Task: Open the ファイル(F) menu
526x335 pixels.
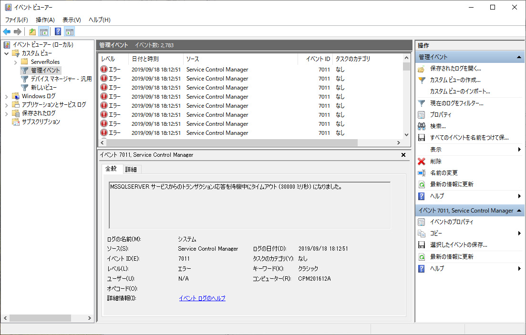Action: click(16, 20)
